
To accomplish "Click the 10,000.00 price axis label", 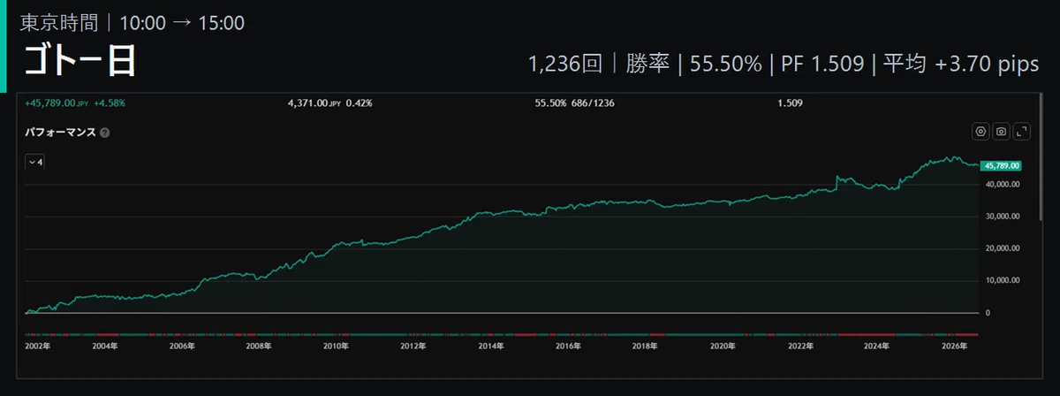I will click(x=1003, y=281).
